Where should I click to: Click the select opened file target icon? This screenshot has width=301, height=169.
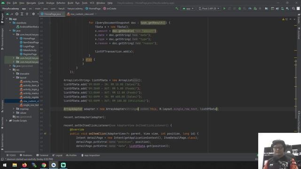(x=17, y=14)
